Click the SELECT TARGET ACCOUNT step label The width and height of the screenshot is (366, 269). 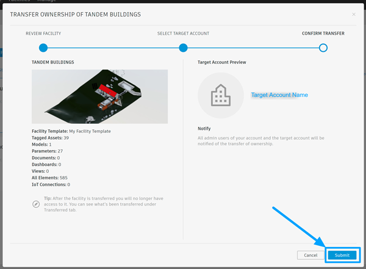click(x=183, y=34)
